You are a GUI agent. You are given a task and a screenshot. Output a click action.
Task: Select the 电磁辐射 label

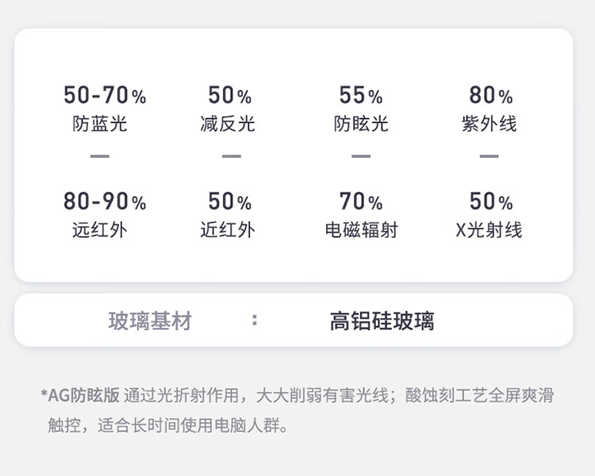361,230
